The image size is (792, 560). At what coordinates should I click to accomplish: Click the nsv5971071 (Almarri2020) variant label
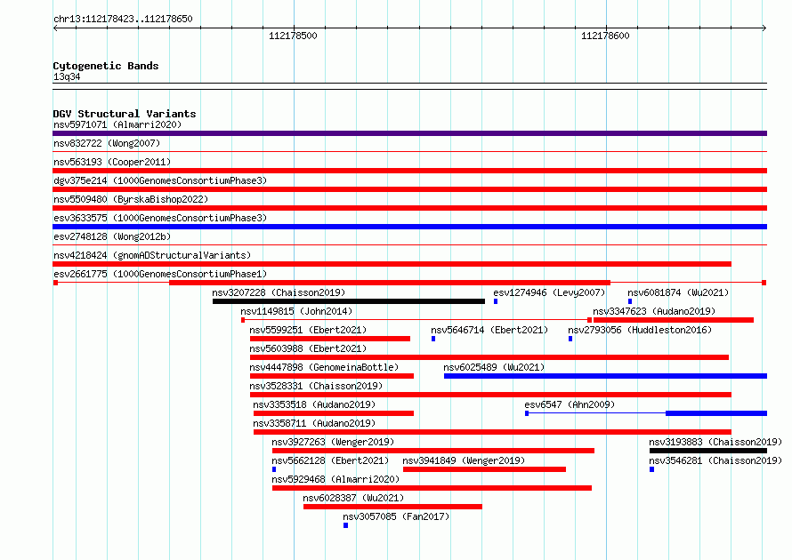(117, 124)
